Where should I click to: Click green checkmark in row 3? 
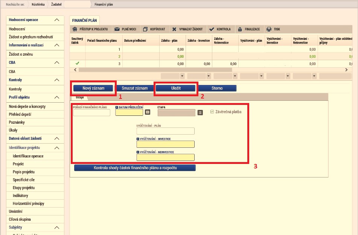click(x=78, y=64)
